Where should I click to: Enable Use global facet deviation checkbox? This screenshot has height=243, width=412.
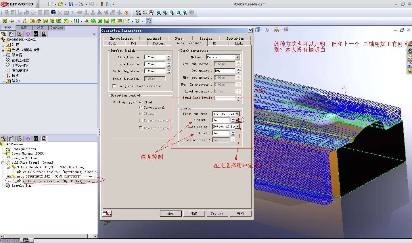click(114, 86)
